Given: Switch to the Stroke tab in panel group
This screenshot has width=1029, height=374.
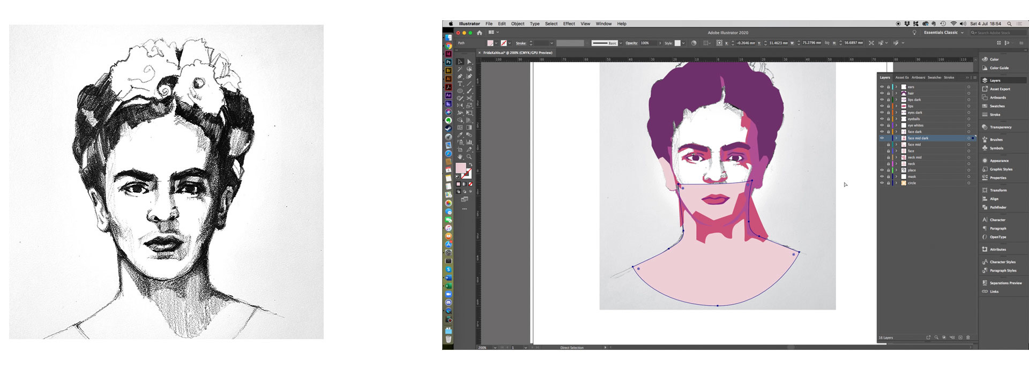Looking at the screenshot, I should click(x=949, y=78).
